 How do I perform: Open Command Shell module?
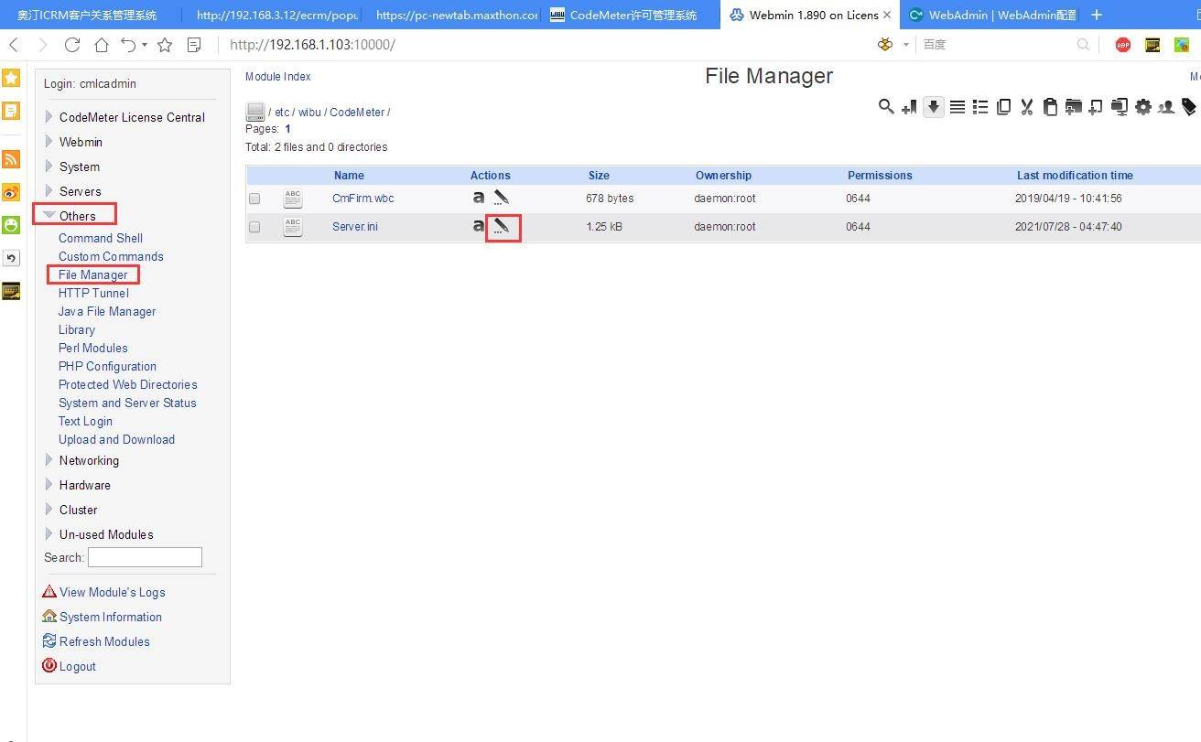101,238
